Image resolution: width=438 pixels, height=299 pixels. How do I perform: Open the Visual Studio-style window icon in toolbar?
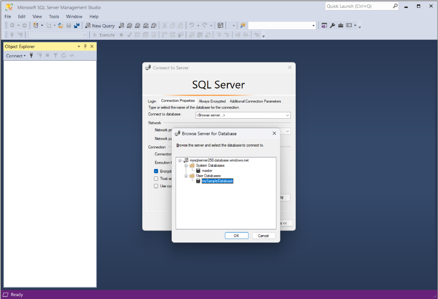coord(324,26)
